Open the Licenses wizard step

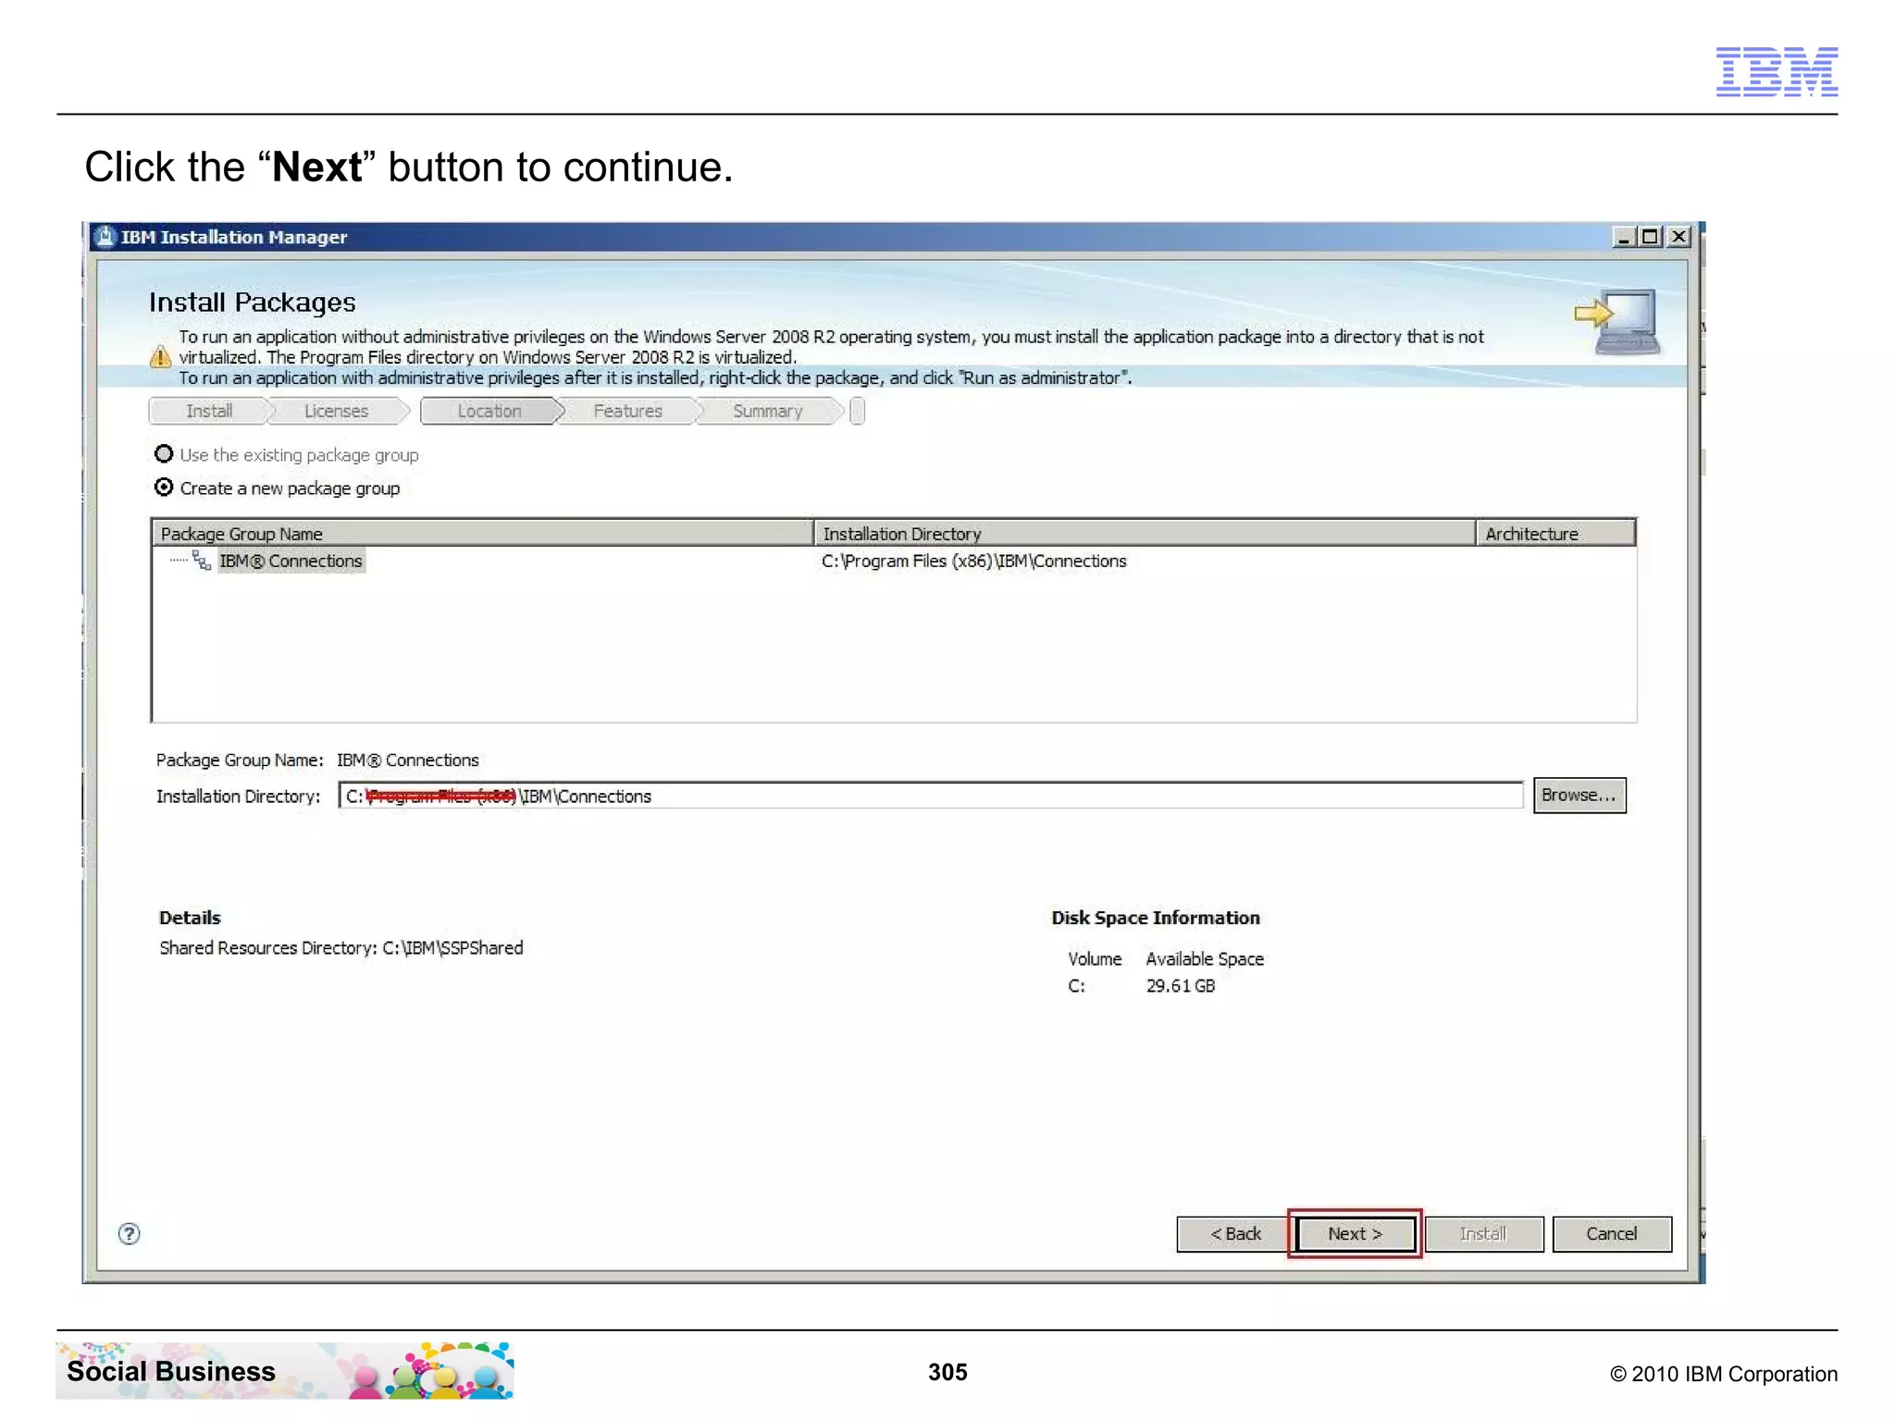[336, 411]
